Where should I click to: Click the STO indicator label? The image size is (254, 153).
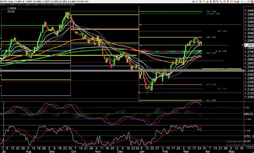pyautogui.click(x=247, y=136)
